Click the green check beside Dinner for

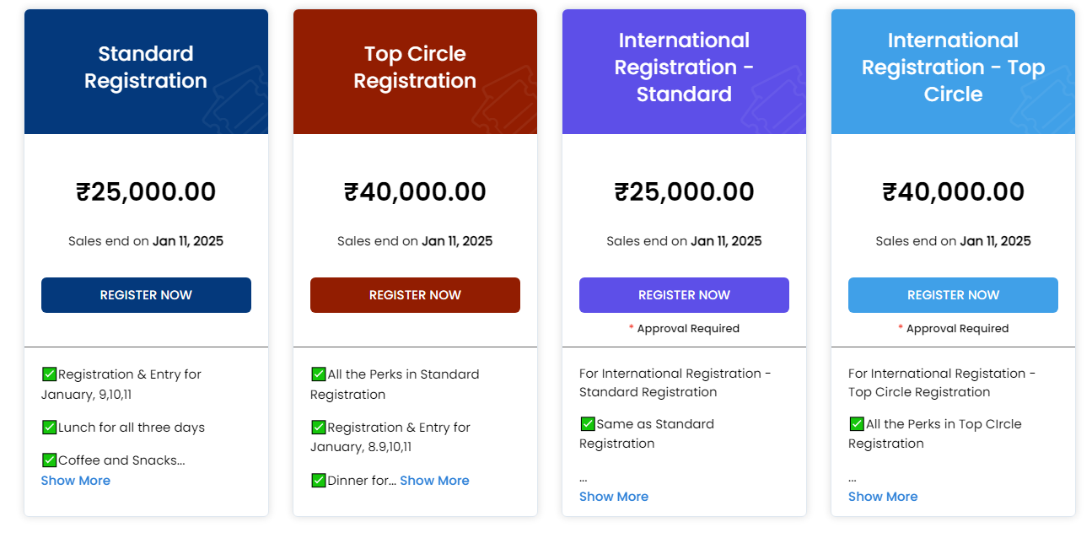(318, 480)
